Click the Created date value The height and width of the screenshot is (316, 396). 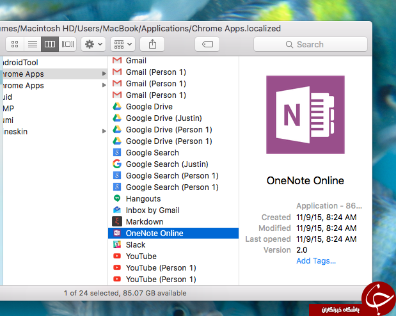click(x=326, y=217)
